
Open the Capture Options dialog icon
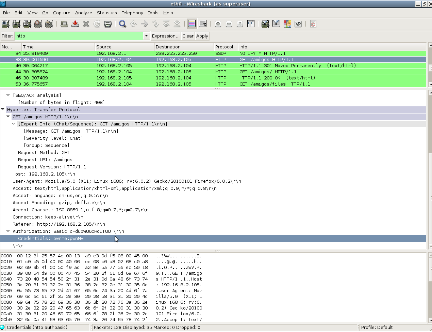point(16,24)
